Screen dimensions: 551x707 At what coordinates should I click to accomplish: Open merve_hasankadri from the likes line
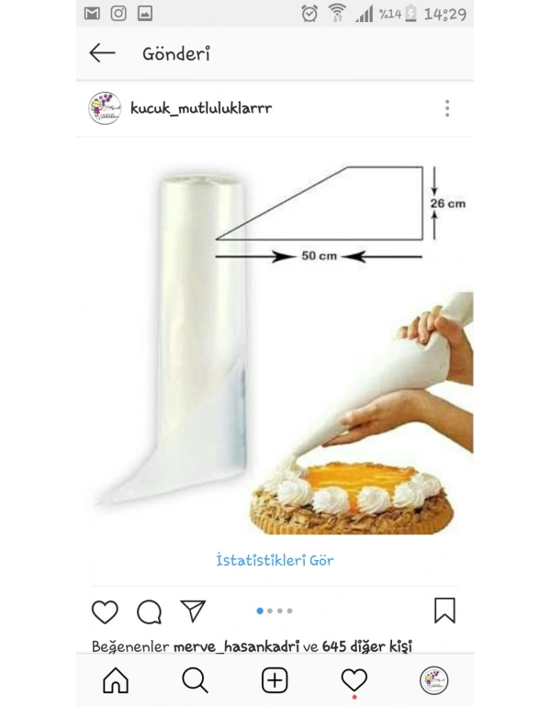(x=236, y=646)
